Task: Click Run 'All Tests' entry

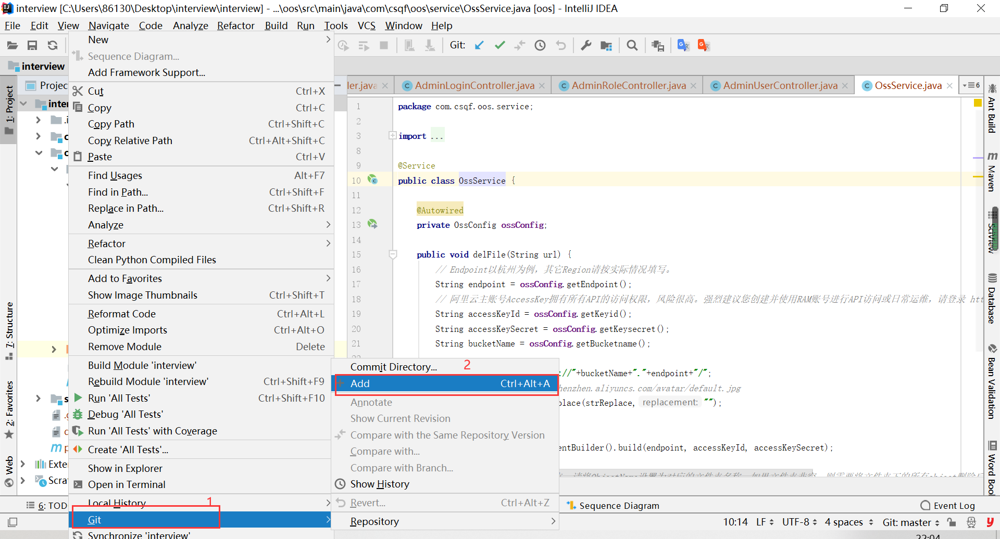Action: pyautogui.click(x=201, y=398)
